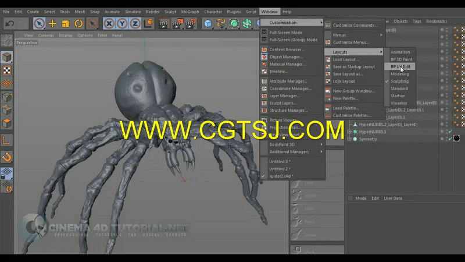465x262 pixels.
Task: Switch to Texture mode checker icon
Action: pyautogui.click(x=6, y=70)
